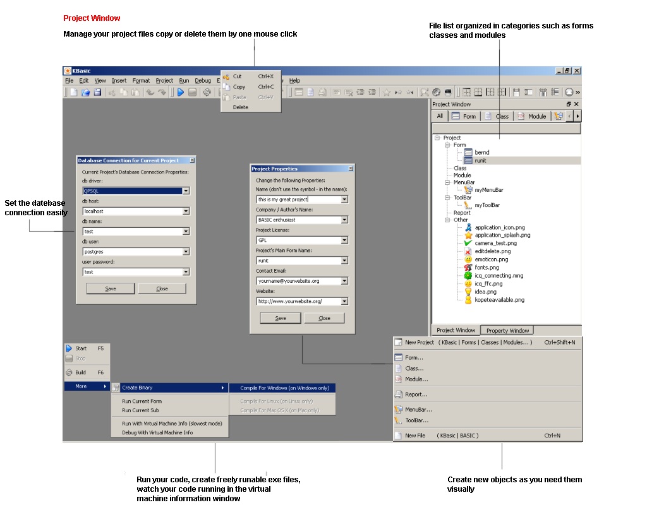
Task: Open the Project License dropdown arrow
Action: [344, 241]
